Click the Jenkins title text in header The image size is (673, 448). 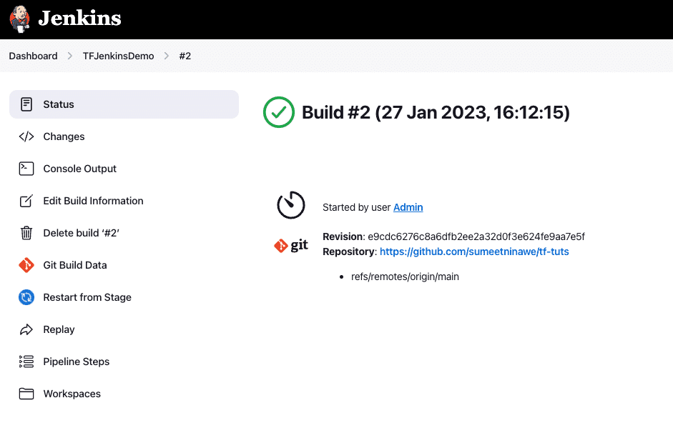pos(79,19)
